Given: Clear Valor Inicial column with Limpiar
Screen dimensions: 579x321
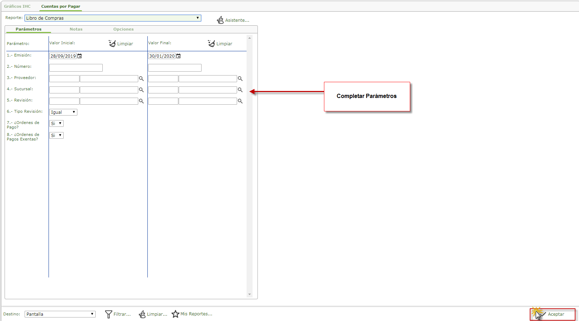Looking at the screenshot, I should pos(121,44).
